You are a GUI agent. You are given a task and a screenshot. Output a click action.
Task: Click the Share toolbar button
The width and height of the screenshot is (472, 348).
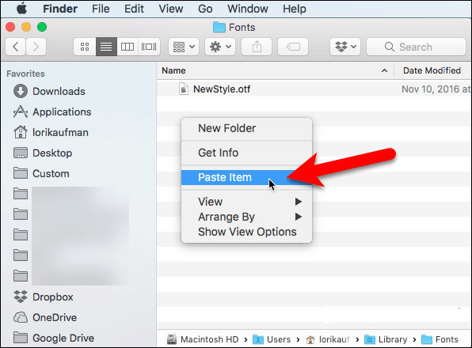tap(257, 47)
